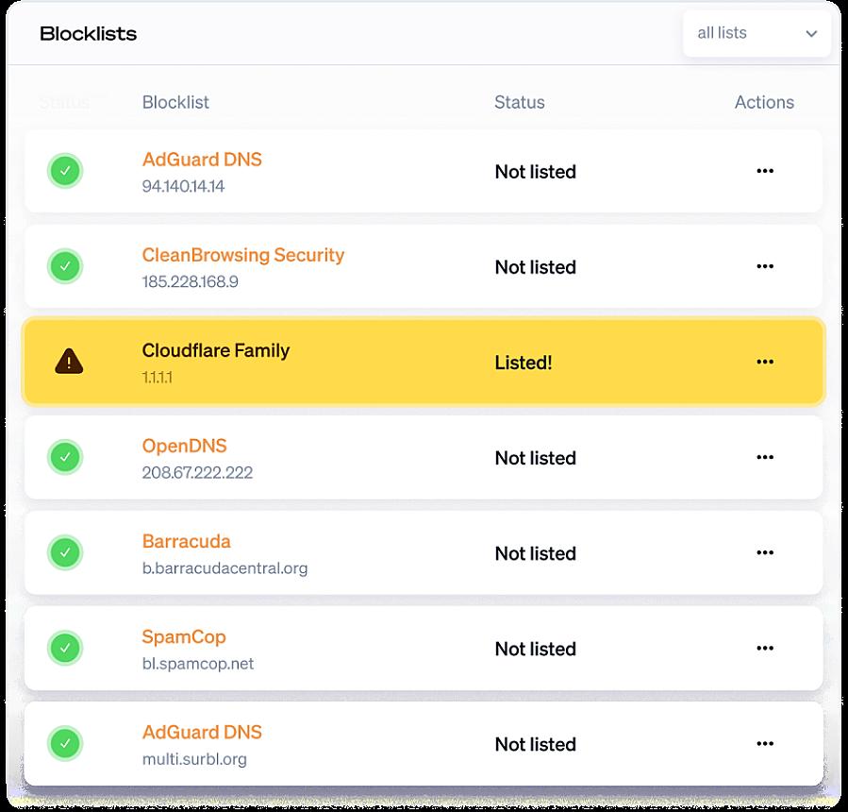
Task: Click the green check icon beside SpamCop
Action: click(x=65, y=648)
